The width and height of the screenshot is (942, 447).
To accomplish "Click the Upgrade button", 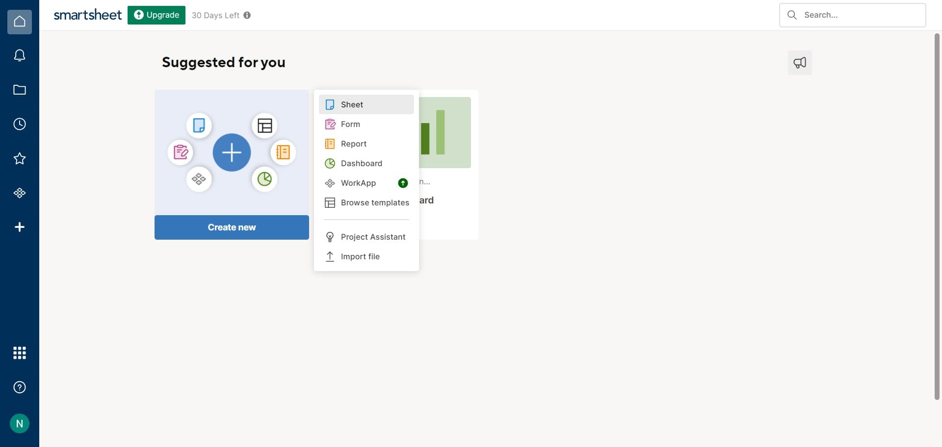I will click(156, 15).
